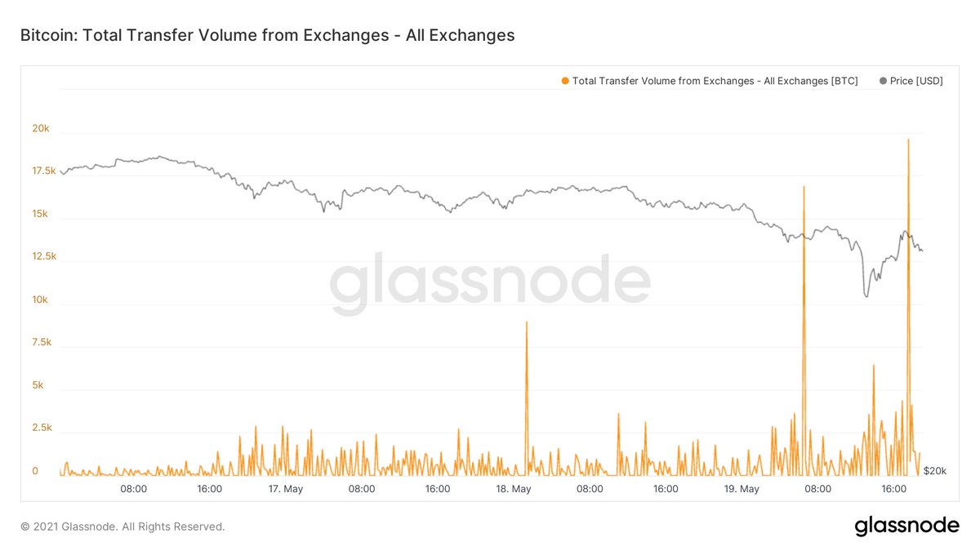
Task: Click the 2021 Glassnode copyright text
Action: point(122,527)
